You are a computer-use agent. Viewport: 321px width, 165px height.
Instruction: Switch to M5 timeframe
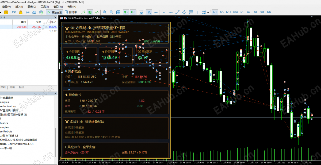pos(222,12)
